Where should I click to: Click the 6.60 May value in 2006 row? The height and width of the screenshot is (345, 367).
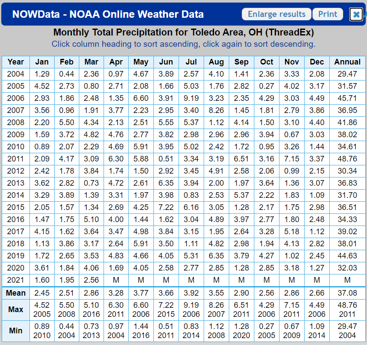pos(141,98)
